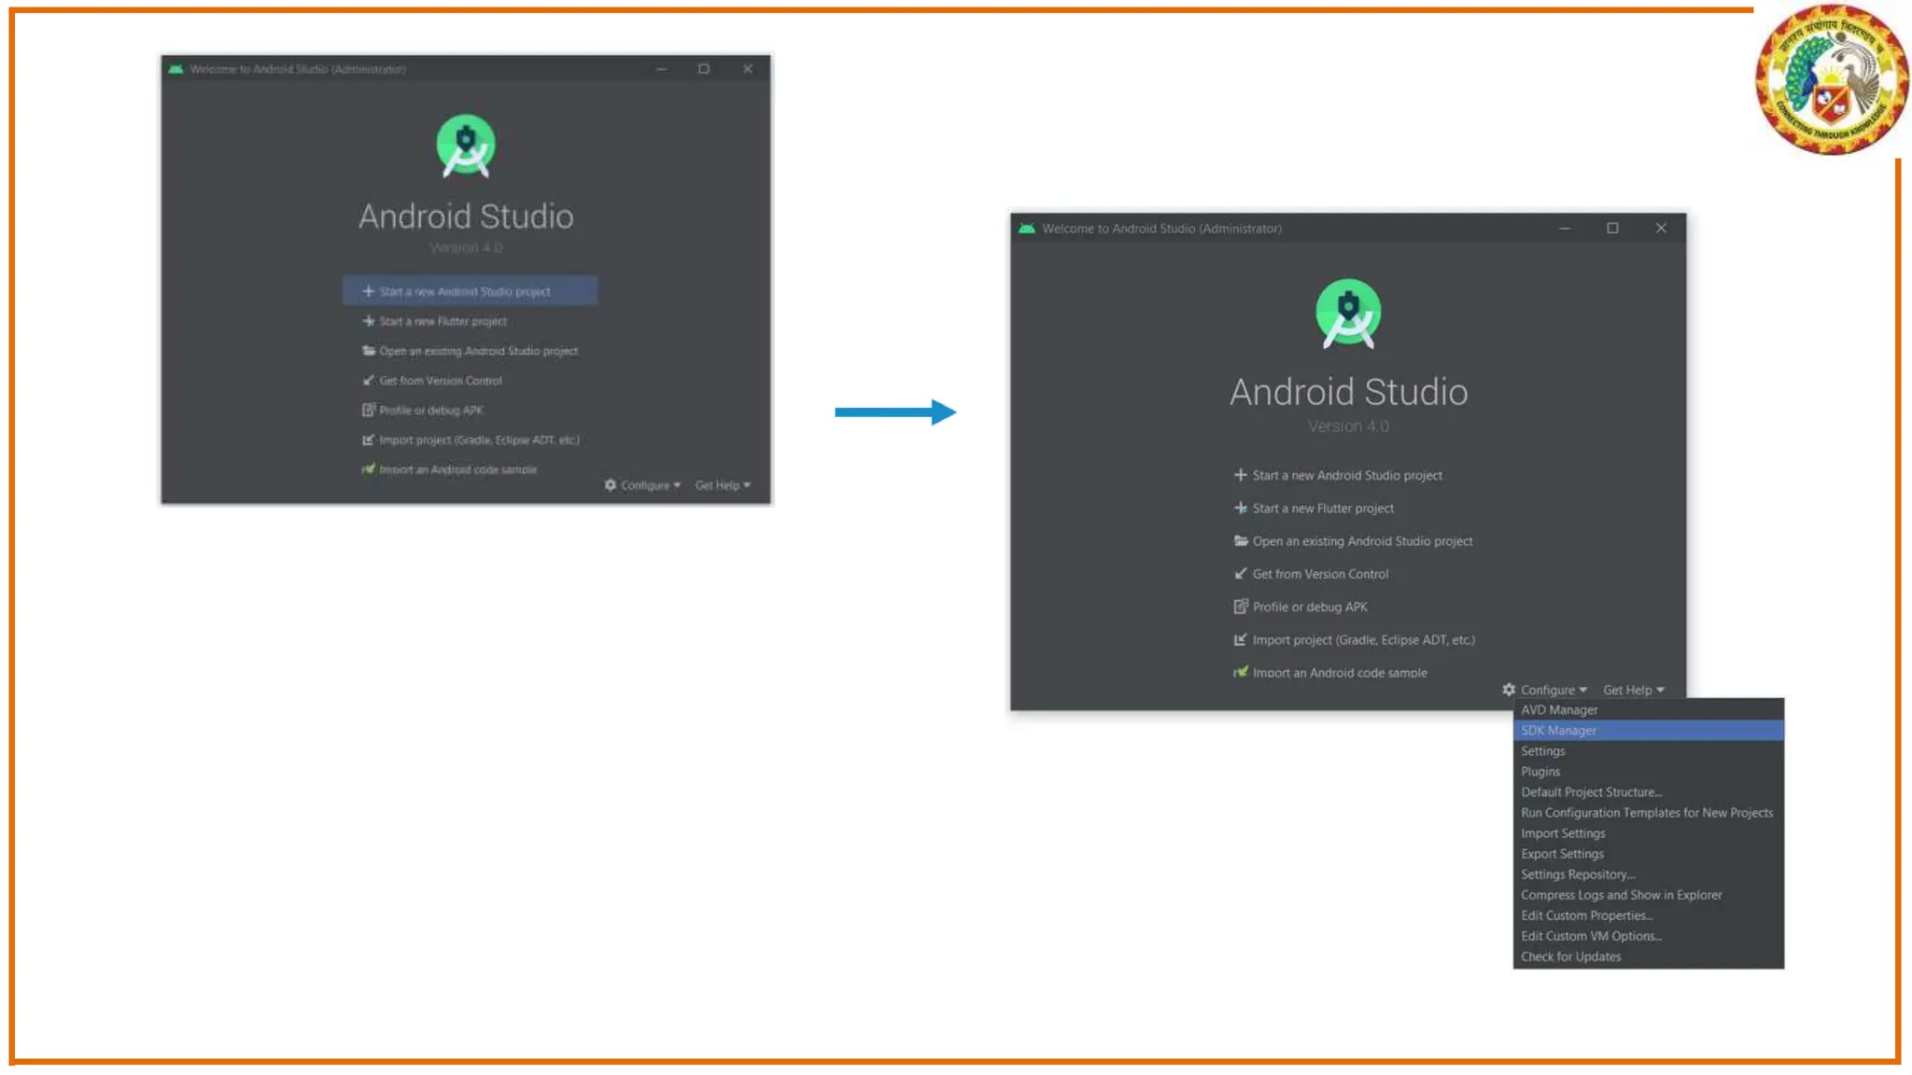Open Plugins from the Configure menu
Viewport: 1912px width, 1075px height.
pos(1540,772)
